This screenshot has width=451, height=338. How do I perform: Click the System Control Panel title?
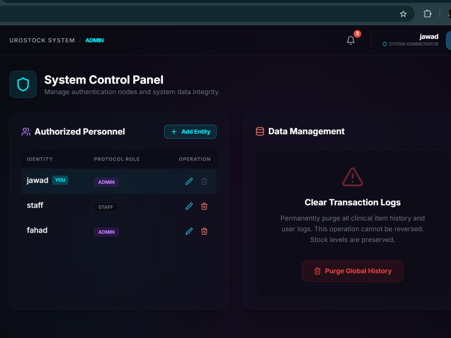click(104, 80)
